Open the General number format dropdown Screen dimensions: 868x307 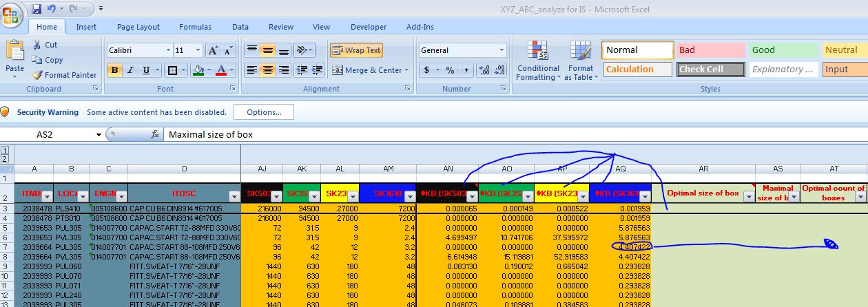502,50
